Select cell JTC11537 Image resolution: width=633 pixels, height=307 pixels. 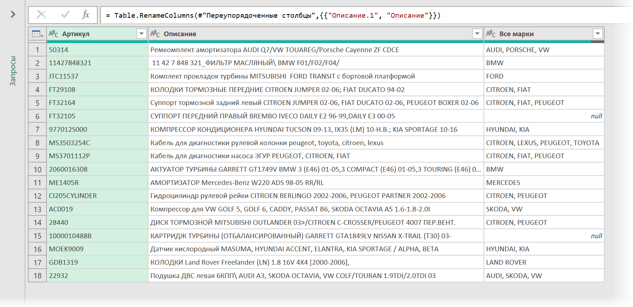tap(97, 76)
